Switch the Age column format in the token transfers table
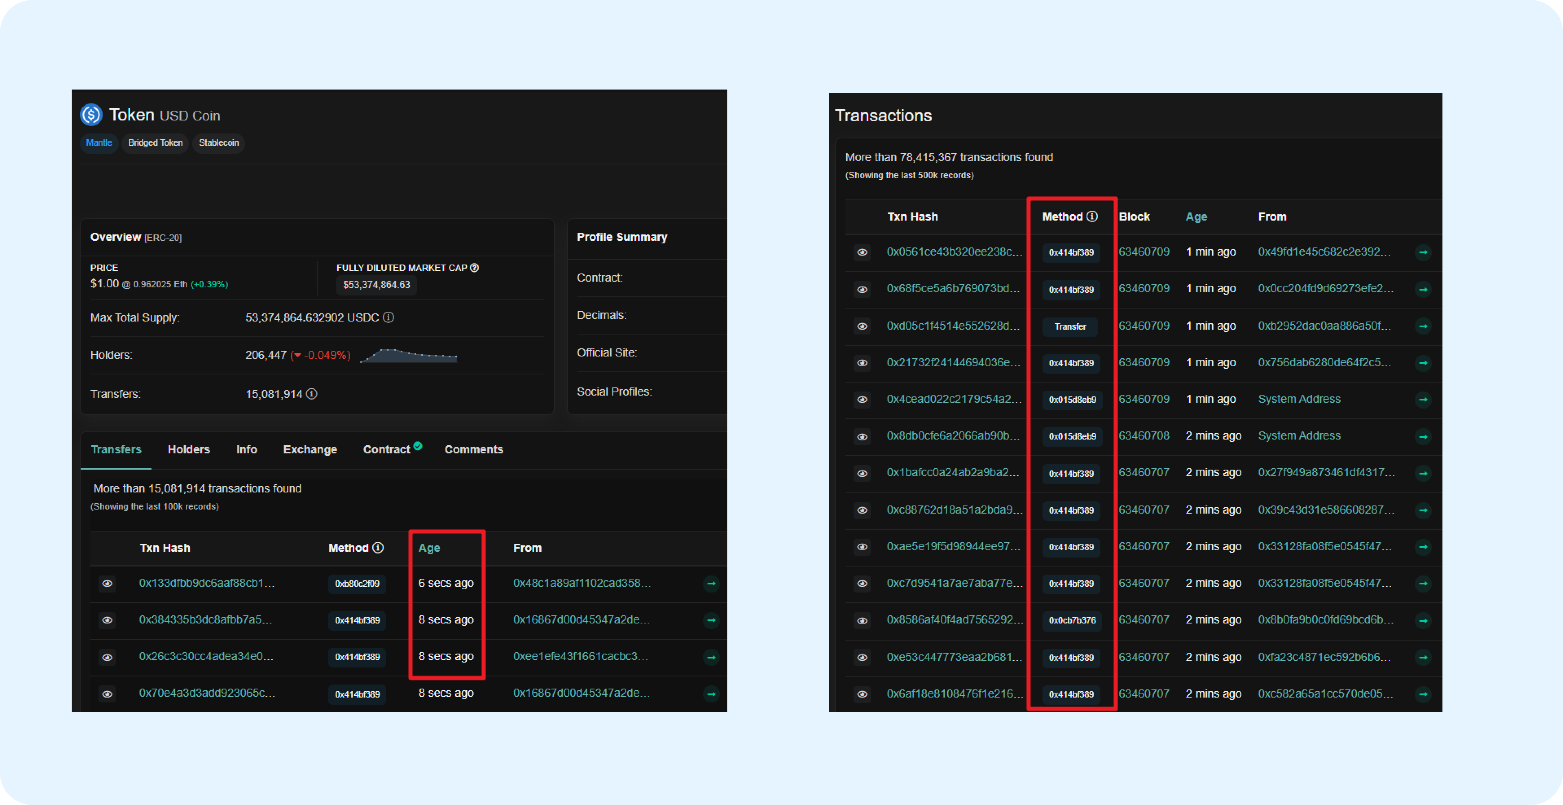This screenshot has width=1563, height=805. click(429, 548)
